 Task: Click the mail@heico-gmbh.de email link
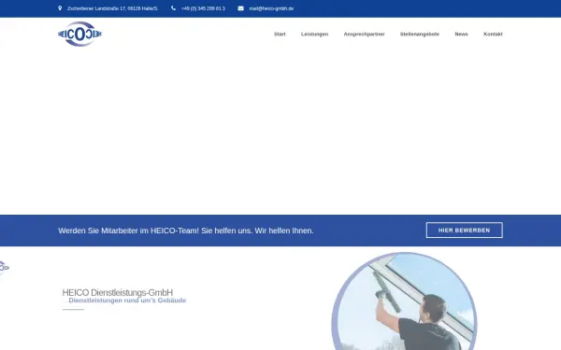pyautogui.click(x=271, y=8)
